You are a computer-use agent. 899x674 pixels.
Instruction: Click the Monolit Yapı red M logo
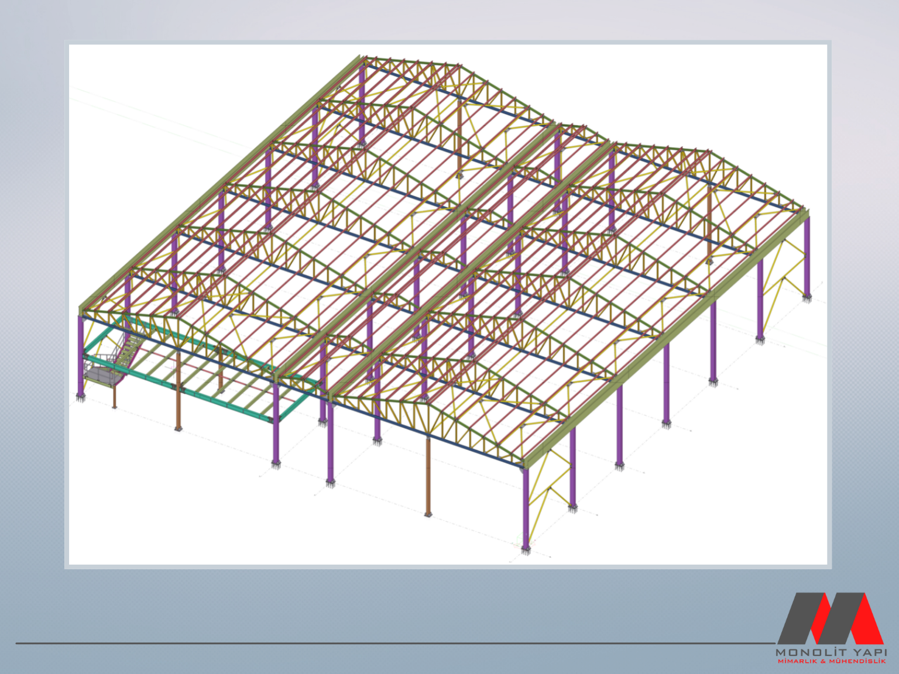tap(830, 618)
